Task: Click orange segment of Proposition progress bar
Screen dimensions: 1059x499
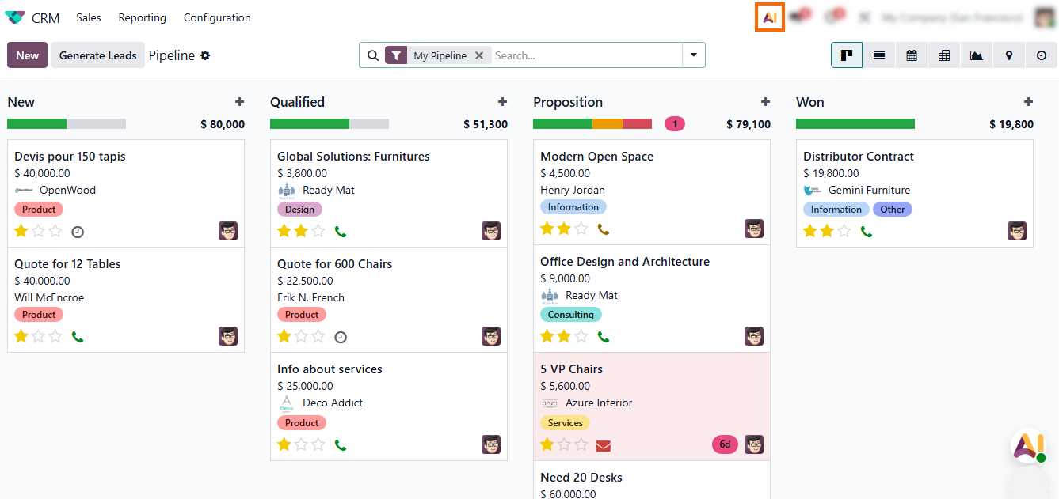Action: click(x=608, y=124)
